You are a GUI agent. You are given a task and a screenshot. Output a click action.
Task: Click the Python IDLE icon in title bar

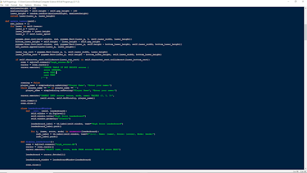[x=1, y=1]
